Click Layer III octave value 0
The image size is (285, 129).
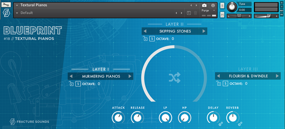pos(246,83)
